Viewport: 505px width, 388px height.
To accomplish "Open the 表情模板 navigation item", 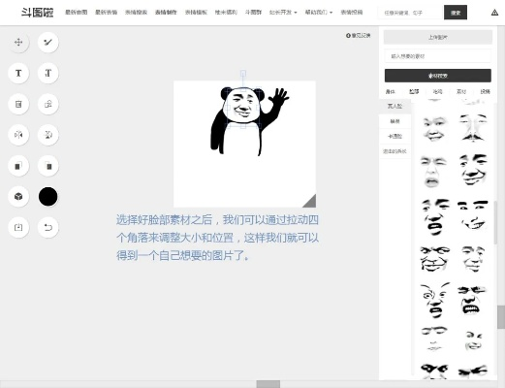I will [x=196, y=13].
